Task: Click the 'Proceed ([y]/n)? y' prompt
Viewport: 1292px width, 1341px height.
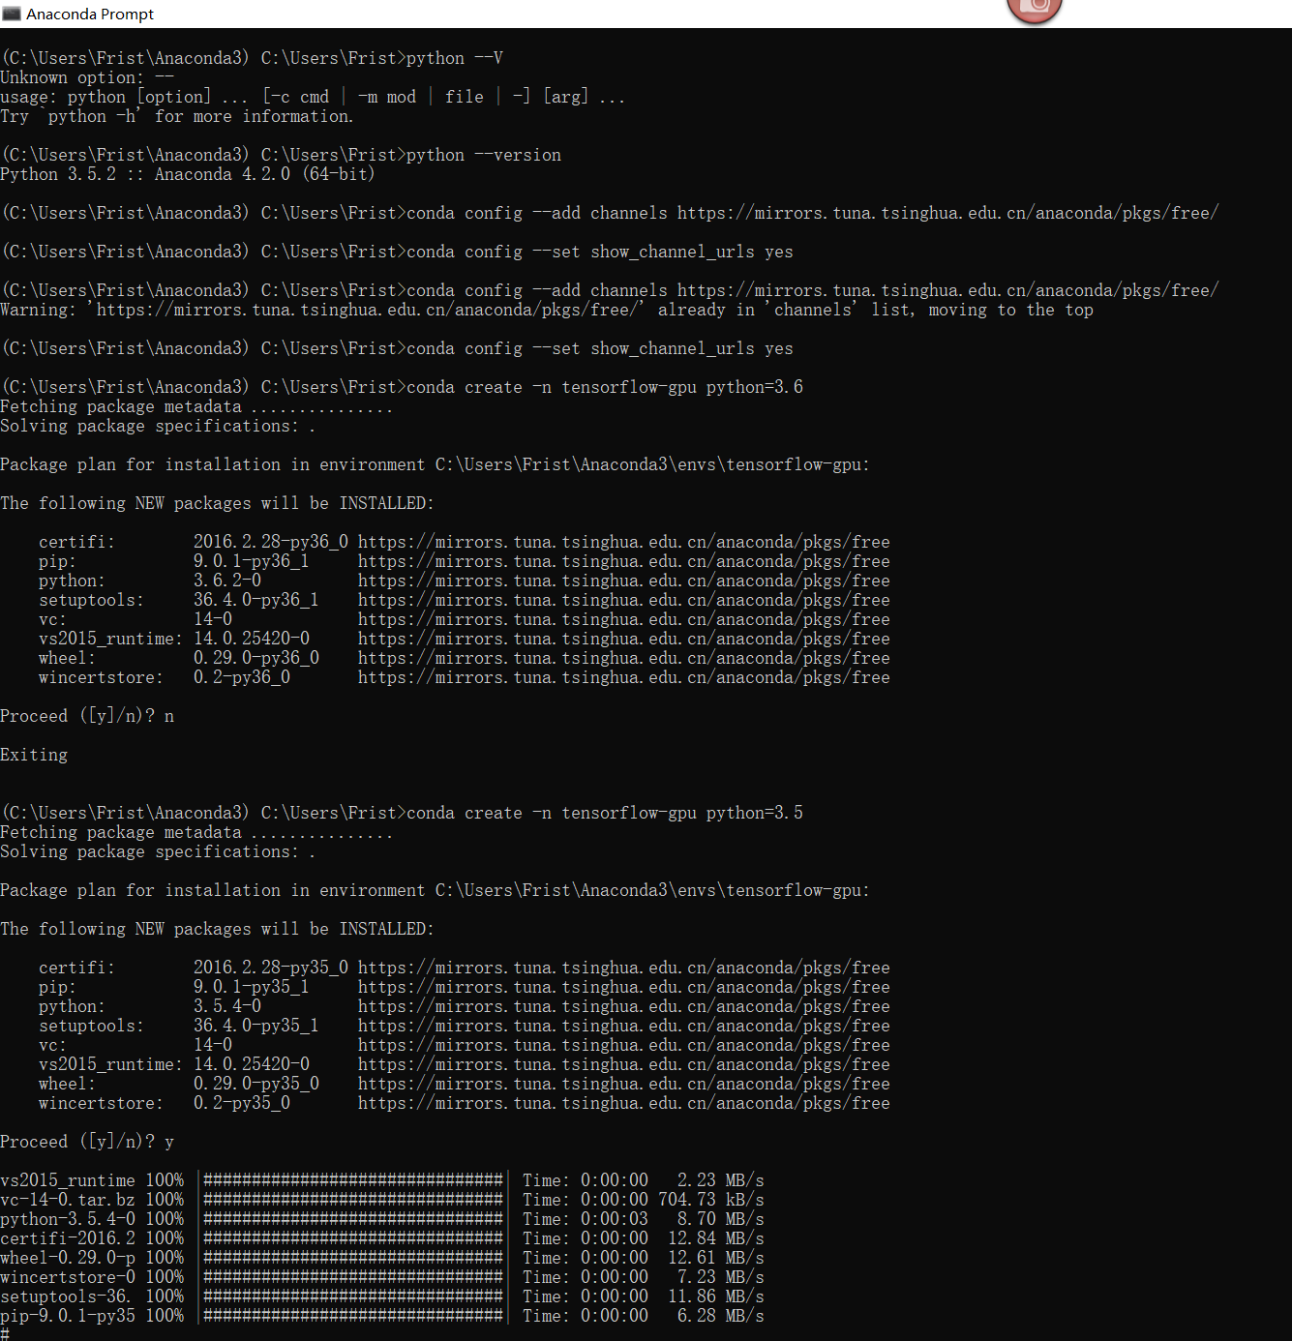Action: click(x=87, y=1142)
